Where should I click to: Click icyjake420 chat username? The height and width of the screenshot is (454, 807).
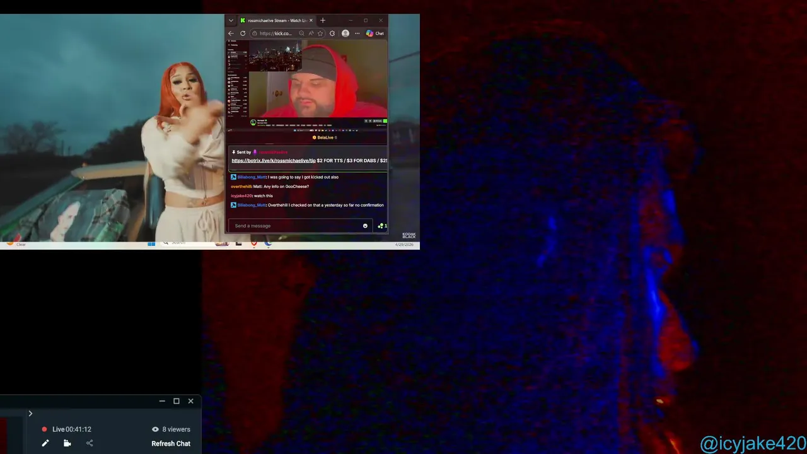(241, 196)
